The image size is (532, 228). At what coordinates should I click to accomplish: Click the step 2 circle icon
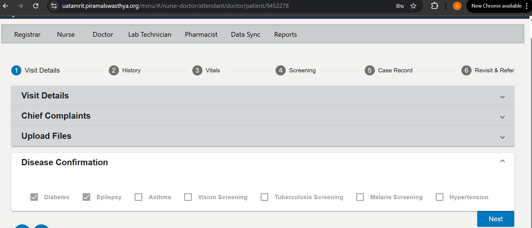[x=114, y=70]
